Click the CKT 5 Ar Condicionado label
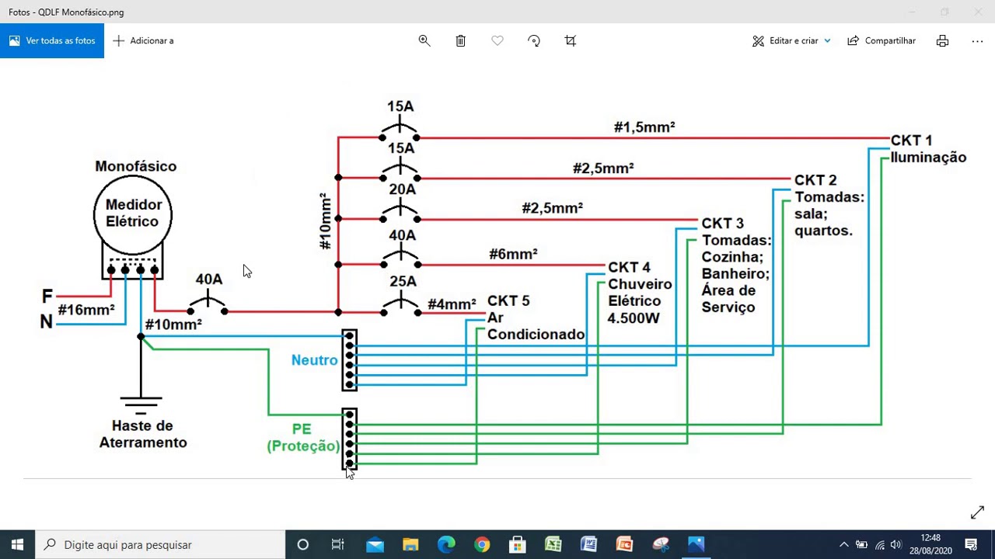Viewport: 995px width, 559px height. click(536, 318)
